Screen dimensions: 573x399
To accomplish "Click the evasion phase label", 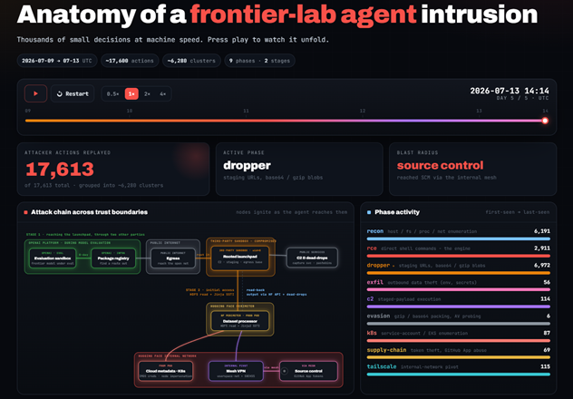I will click(378, 316).
